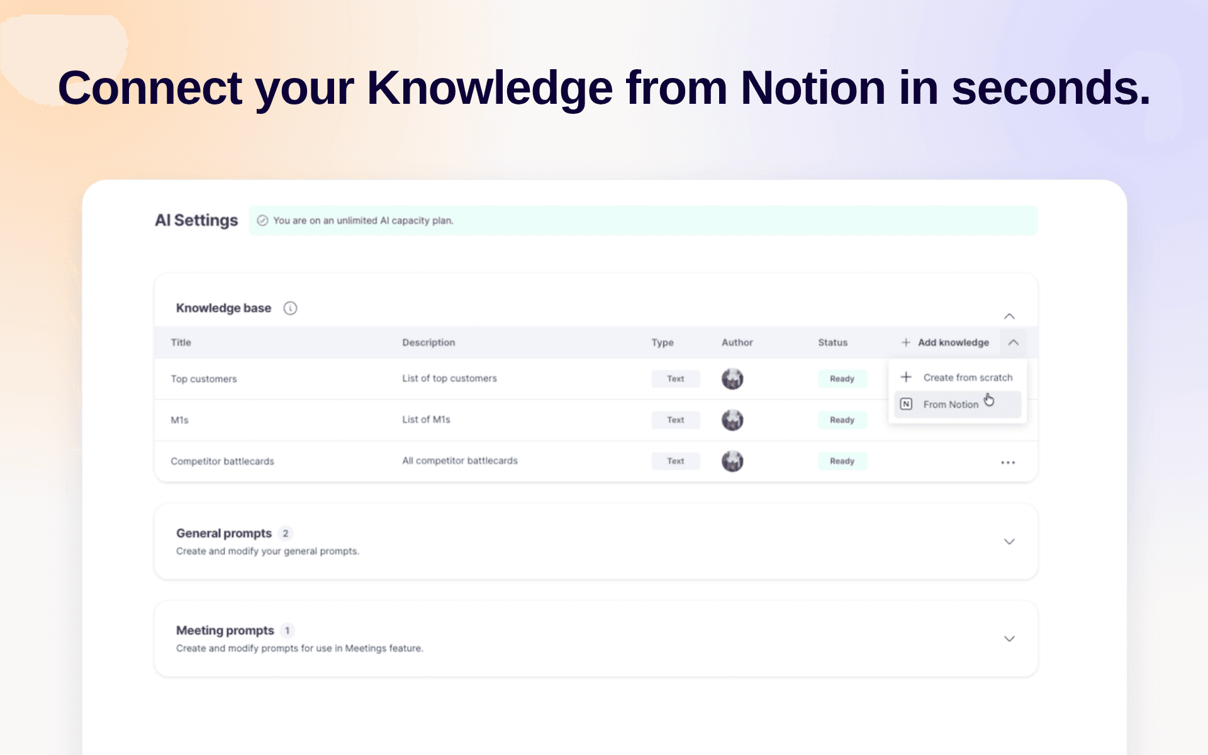Screen dimensions: 1208x755
Task: Choose From Notion in the dropdown
Action: pyautogui.click(x=958, y=405)
